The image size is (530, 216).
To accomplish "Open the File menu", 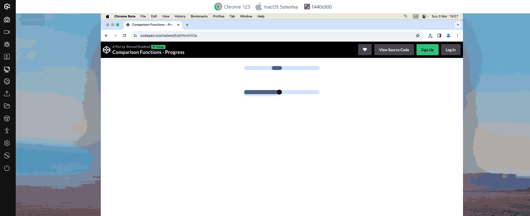I will 143,16.
